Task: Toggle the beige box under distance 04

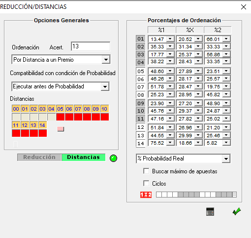Action: (x=52, y=117)
